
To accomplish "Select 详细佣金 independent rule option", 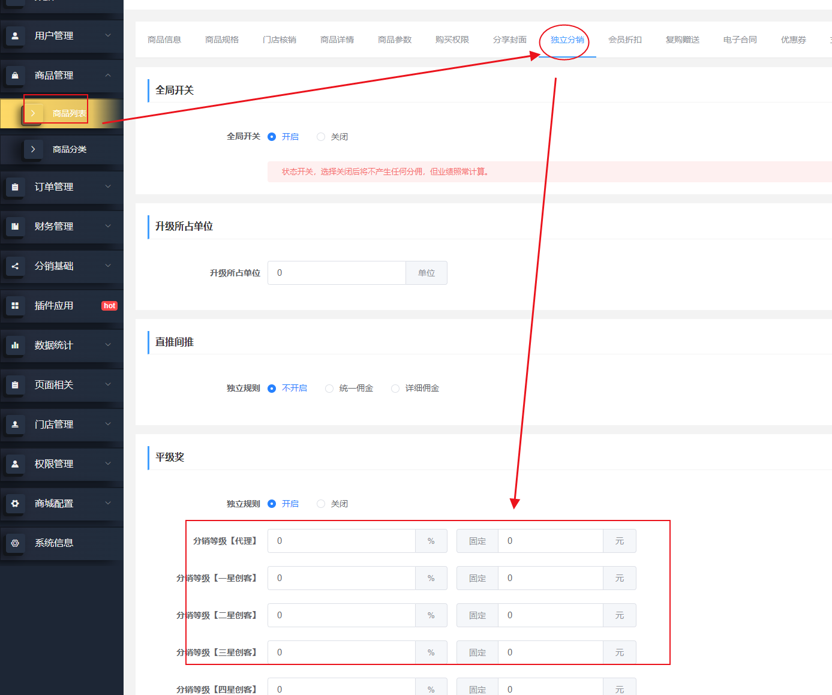I will [395, 389].
